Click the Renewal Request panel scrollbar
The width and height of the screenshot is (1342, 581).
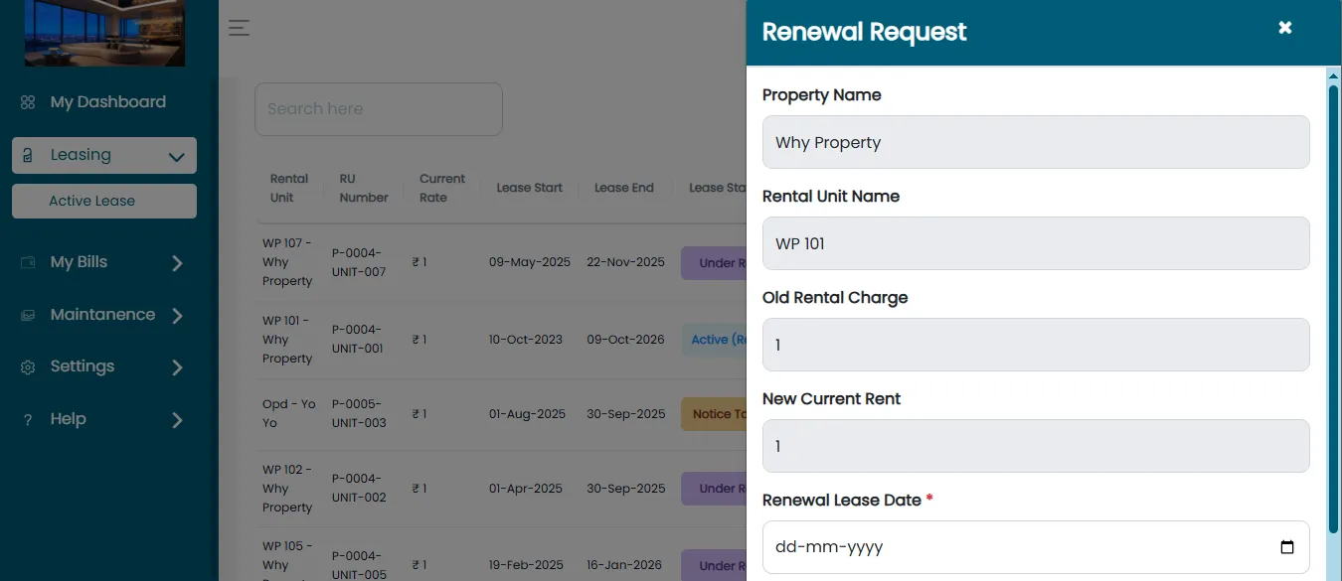click(x=1334, y=308)
